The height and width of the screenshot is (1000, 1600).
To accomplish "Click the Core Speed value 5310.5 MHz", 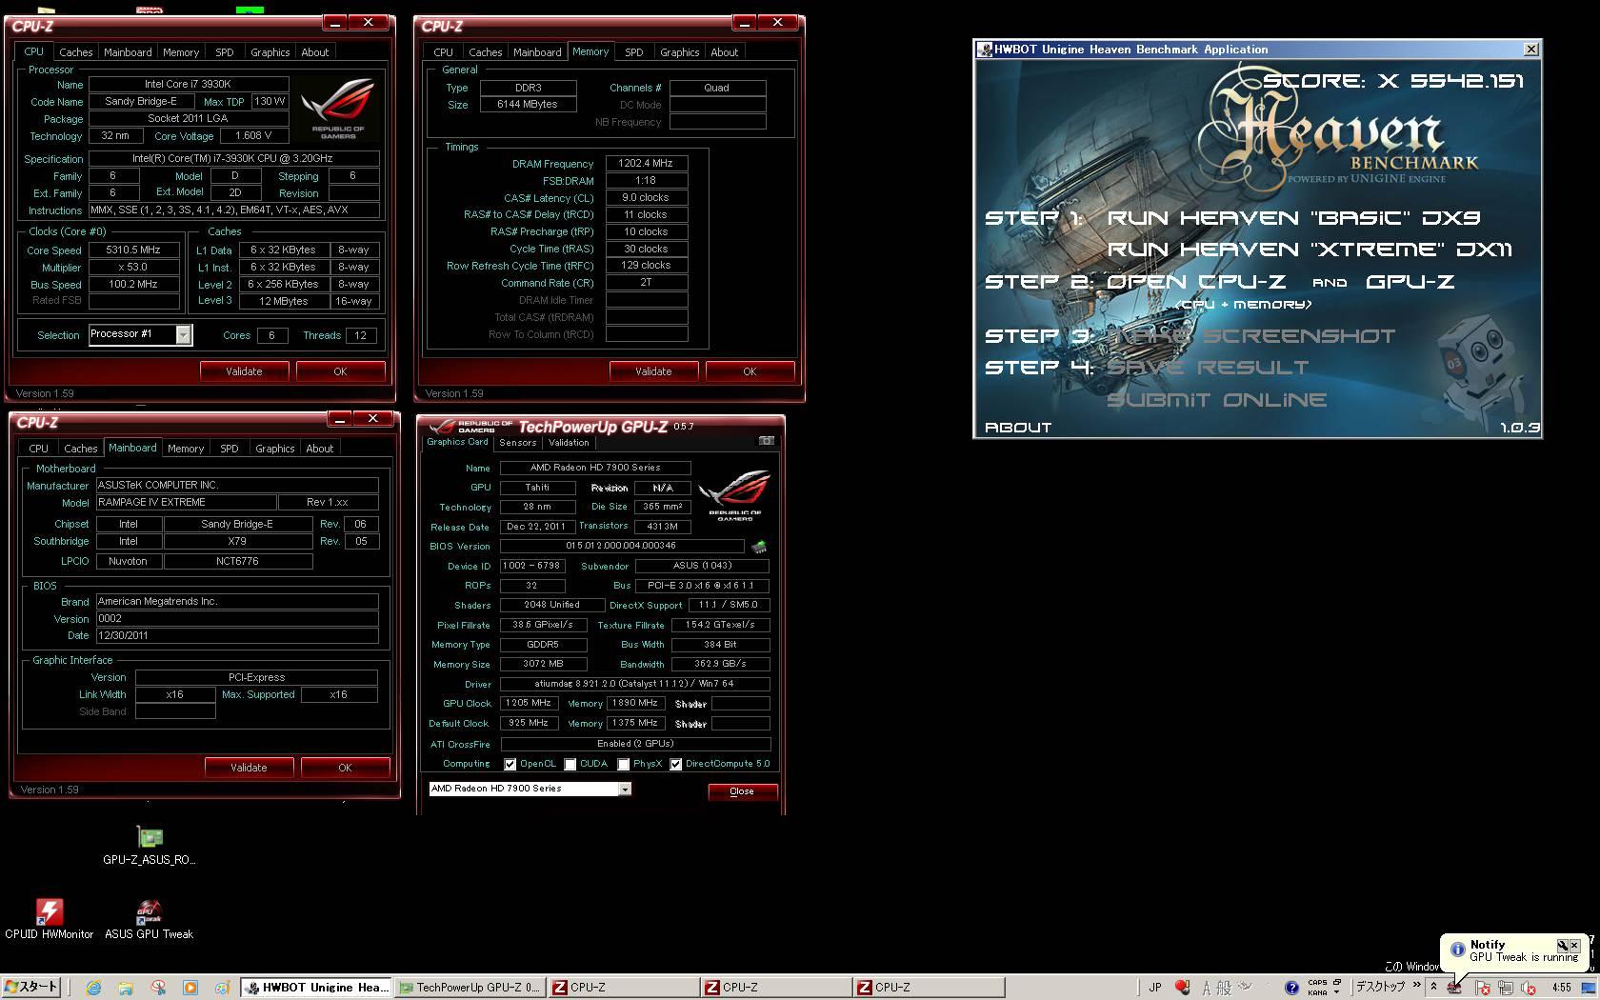I will coord(134,250).
